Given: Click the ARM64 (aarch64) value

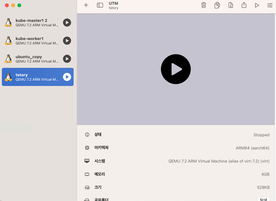Looking at the screenshot, I should (x=252, y=148).
